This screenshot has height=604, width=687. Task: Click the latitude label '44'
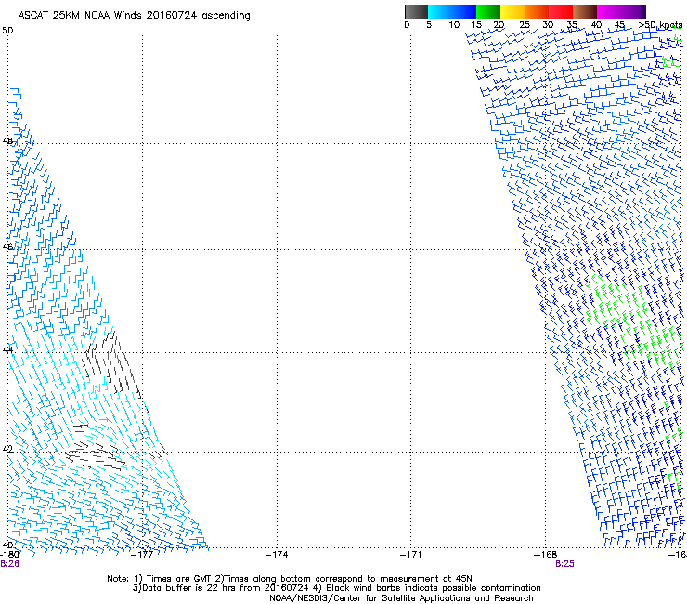(x=7, y=350)
